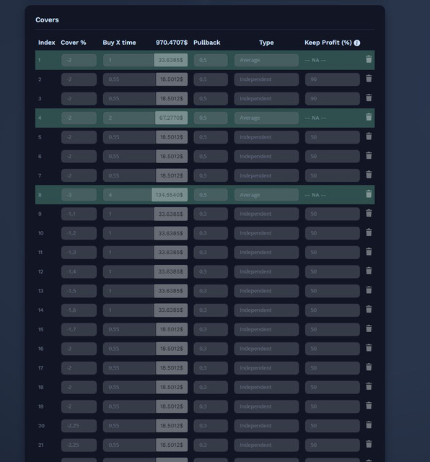This screenshot has width=430, height=462.
Task: Delete cover row 12 with trash icon
Action: click(369, 271)
